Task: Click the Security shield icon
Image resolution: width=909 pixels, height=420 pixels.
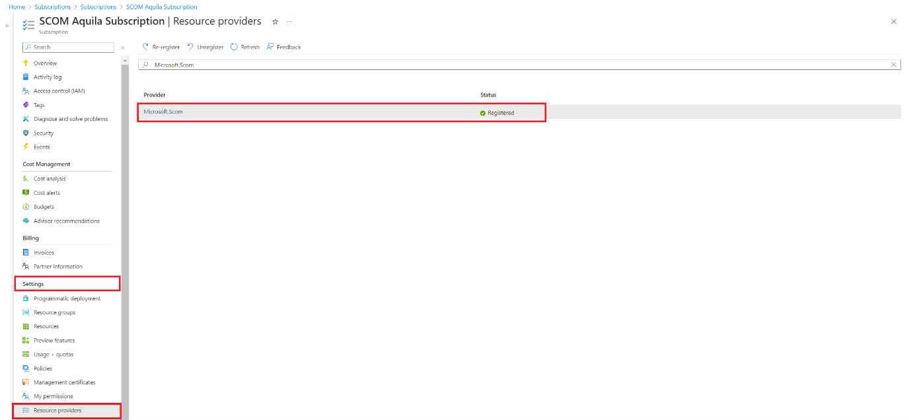Action: click(x=27, y=133)
